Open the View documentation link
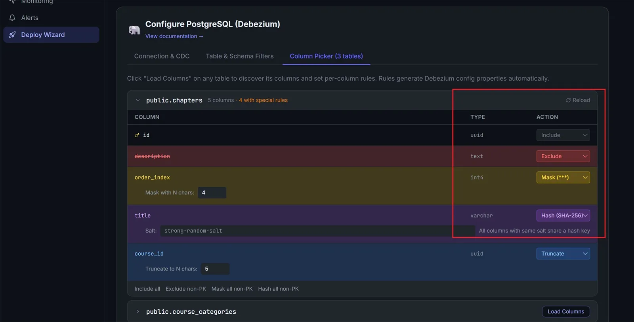The width and height of the screenshot is (634, 322). click(174, 36)
